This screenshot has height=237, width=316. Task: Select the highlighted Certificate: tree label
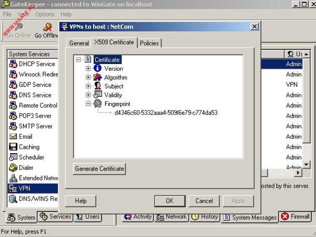108,59
